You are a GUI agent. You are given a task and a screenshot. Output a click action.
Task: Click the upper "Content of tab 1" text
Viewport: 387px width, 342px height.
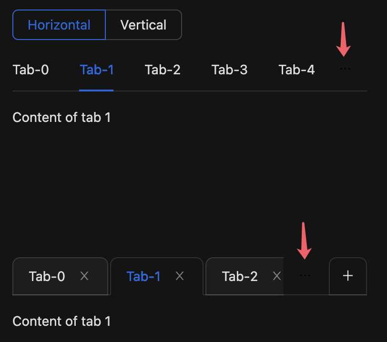61,117
